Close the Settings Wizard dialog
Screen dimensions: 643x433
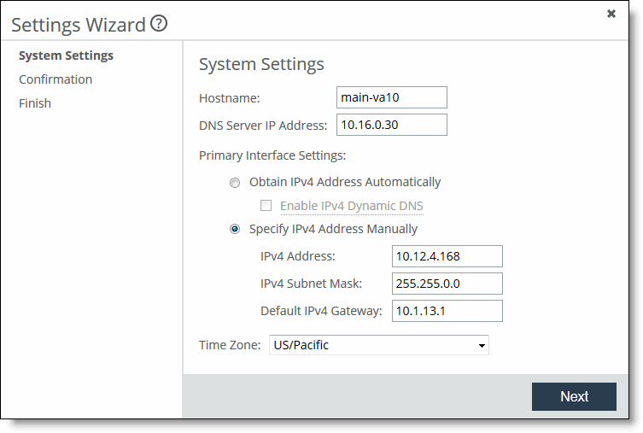coord(611,14)
